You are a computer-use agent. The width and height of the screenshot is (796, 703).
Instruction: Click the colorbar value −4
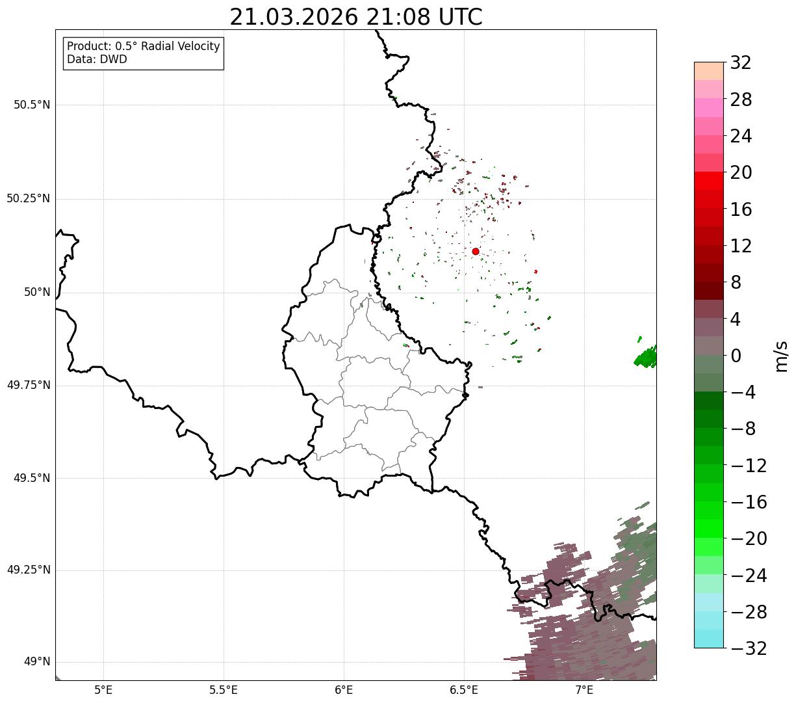(743, 392)
